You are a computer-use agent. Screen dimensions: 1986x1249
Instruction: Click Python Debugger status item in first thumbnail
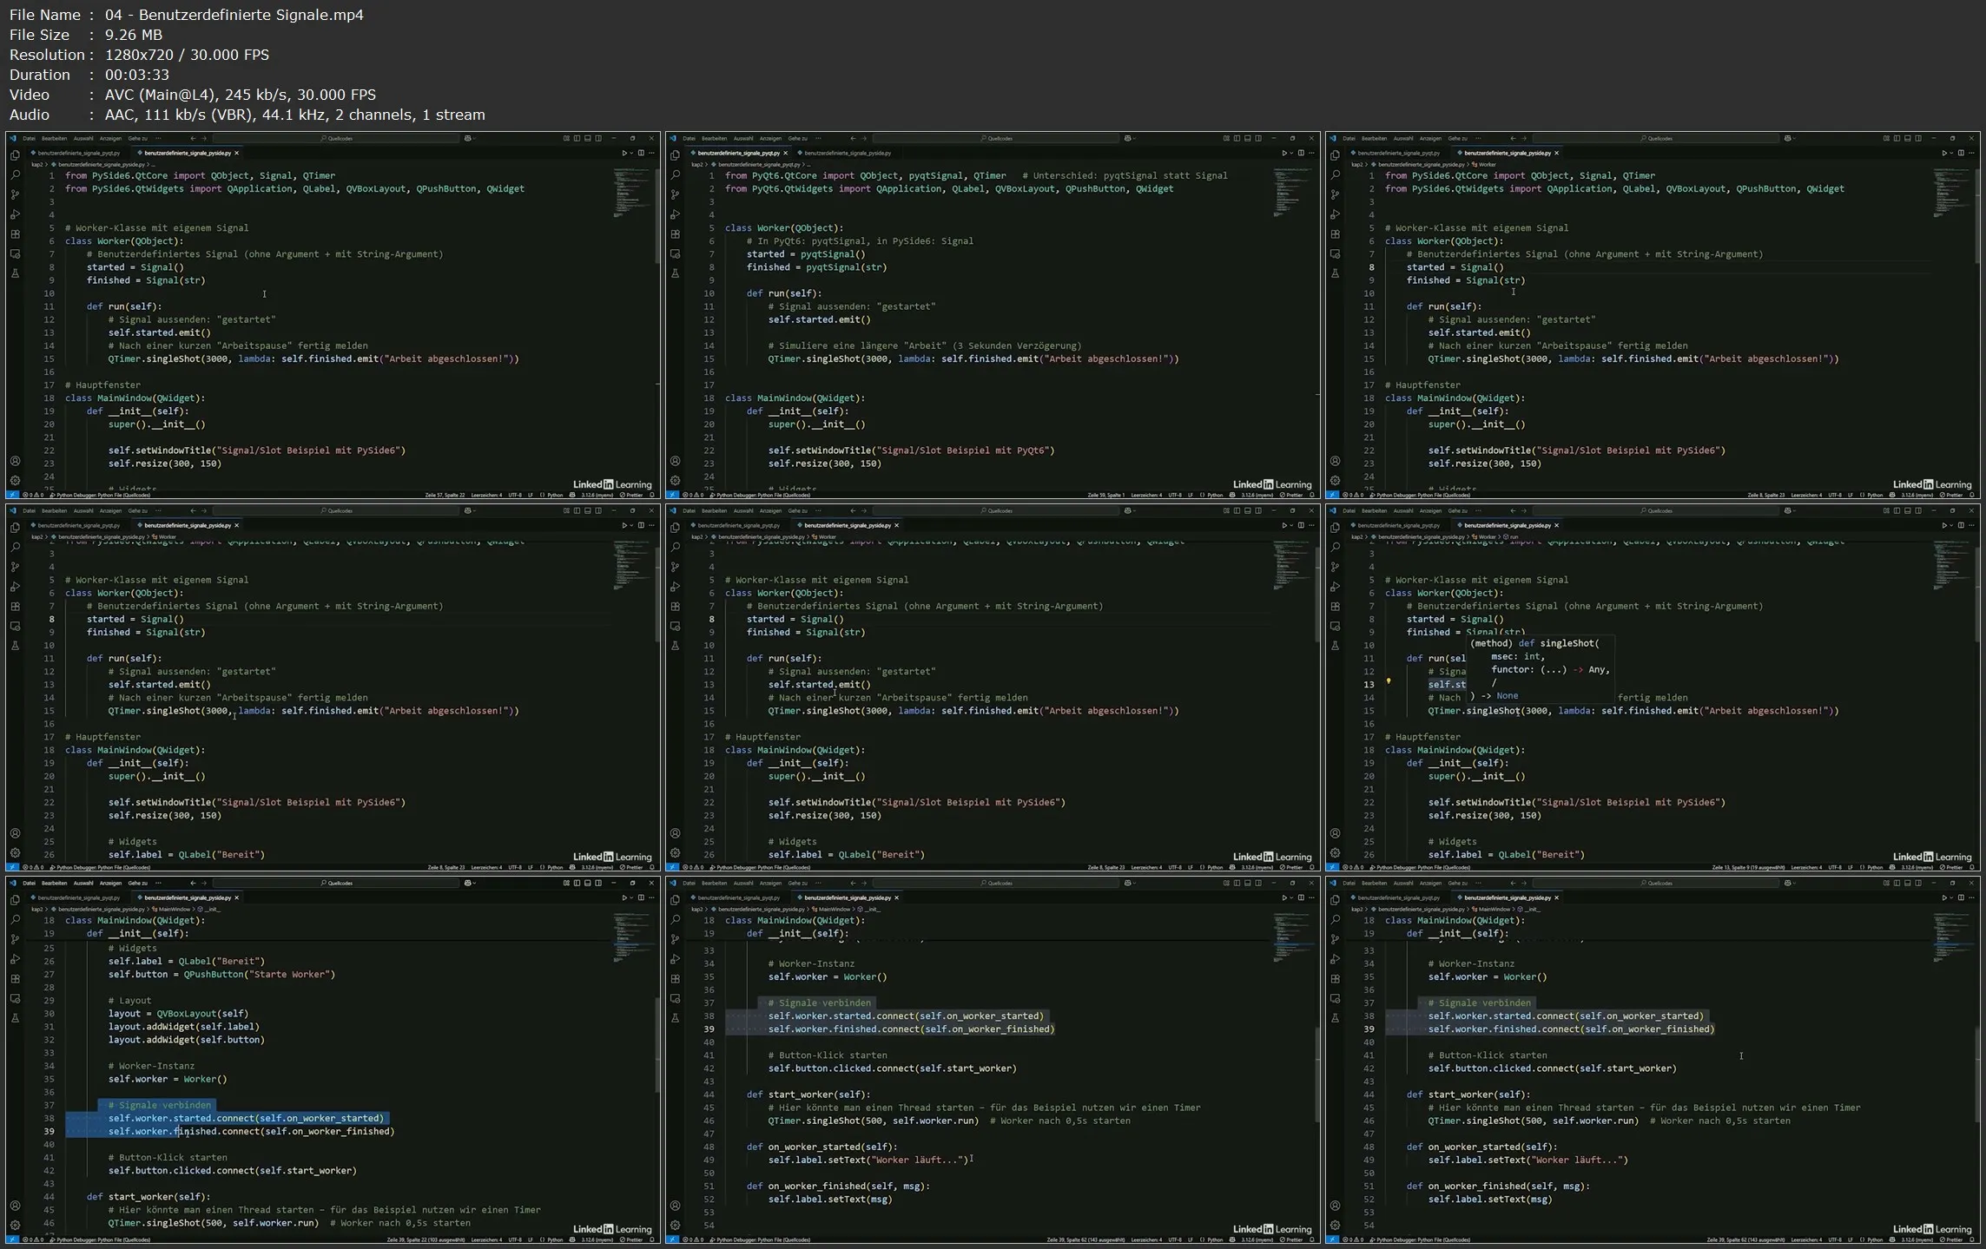[x=102, y=495]
